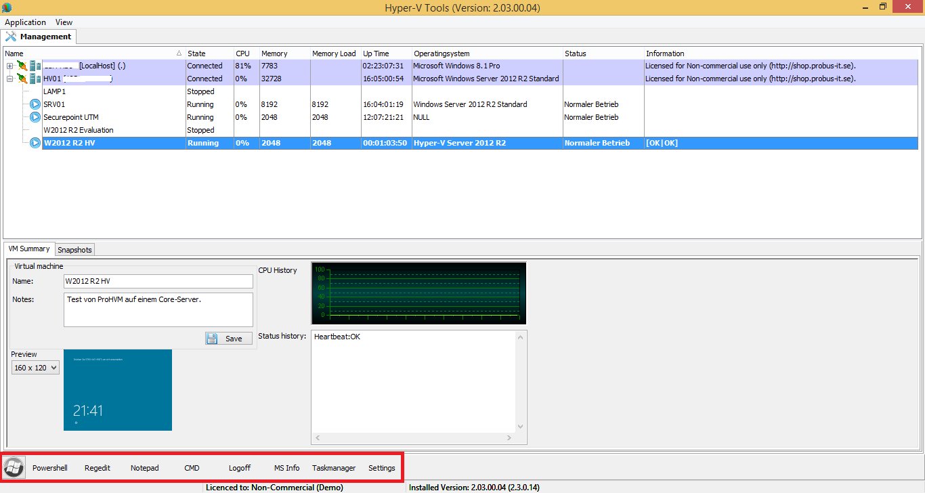Click the play icon beside Securepoint UTM
This screenshot has height=493, width=925.
[x=35, y=117]
